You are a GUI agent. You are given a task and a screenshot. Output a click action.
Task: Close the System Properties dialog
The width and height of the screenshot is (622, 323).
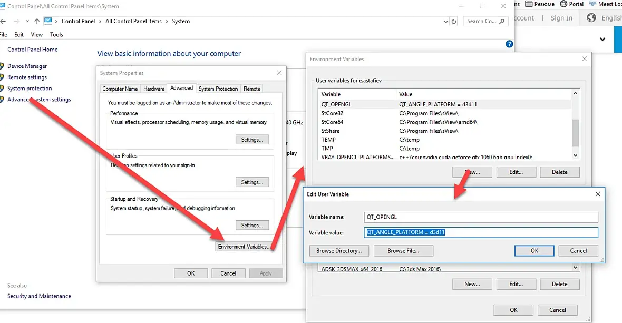pyautogui.click(x=279, y=73)
